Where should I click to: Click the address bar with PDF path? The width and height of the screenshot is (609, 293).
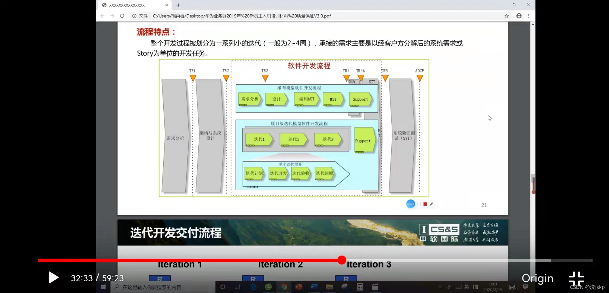(x=242, y=16)
